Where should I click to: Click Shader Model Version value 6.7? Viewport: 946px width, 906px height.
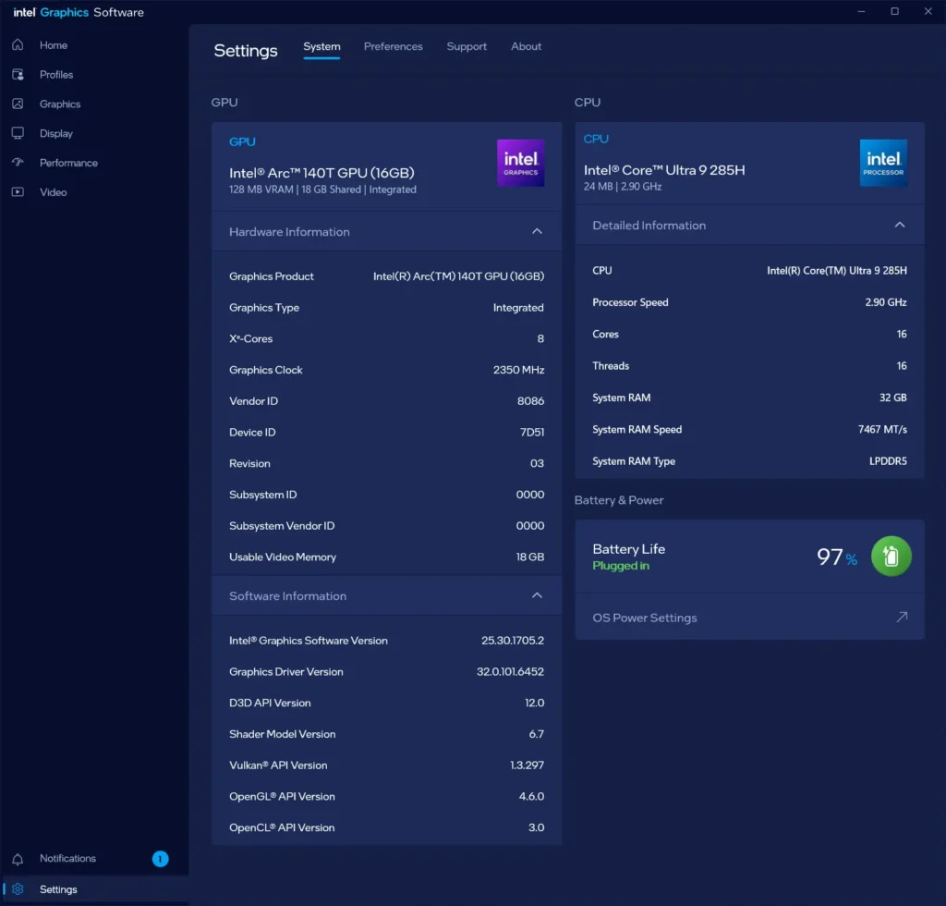click(537, 734)
